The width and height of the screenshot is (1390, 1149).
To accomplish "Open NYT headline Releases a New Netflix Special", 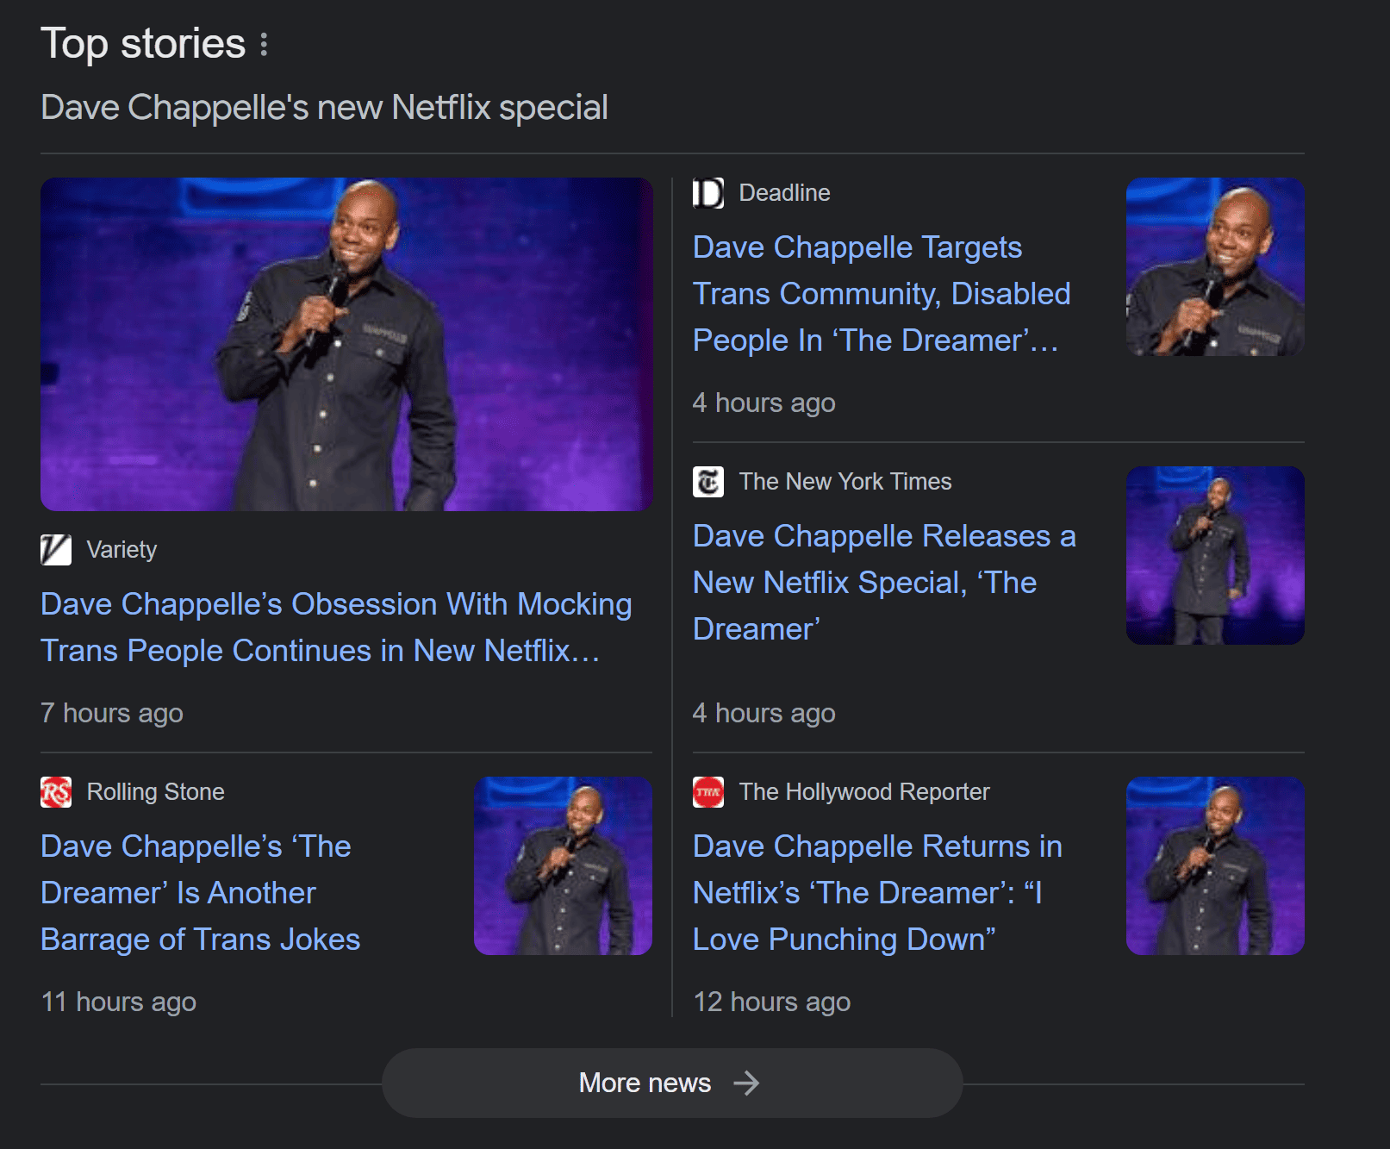I will click(884, 583).
